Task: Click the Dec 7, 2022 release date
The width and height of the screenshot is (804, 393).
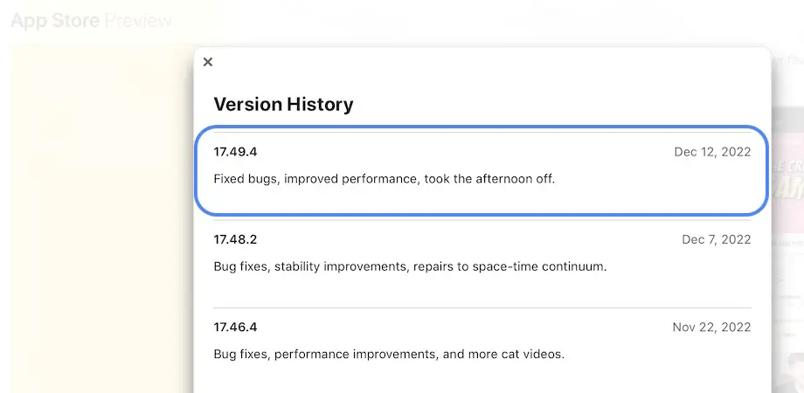Action: click(716, 239)
